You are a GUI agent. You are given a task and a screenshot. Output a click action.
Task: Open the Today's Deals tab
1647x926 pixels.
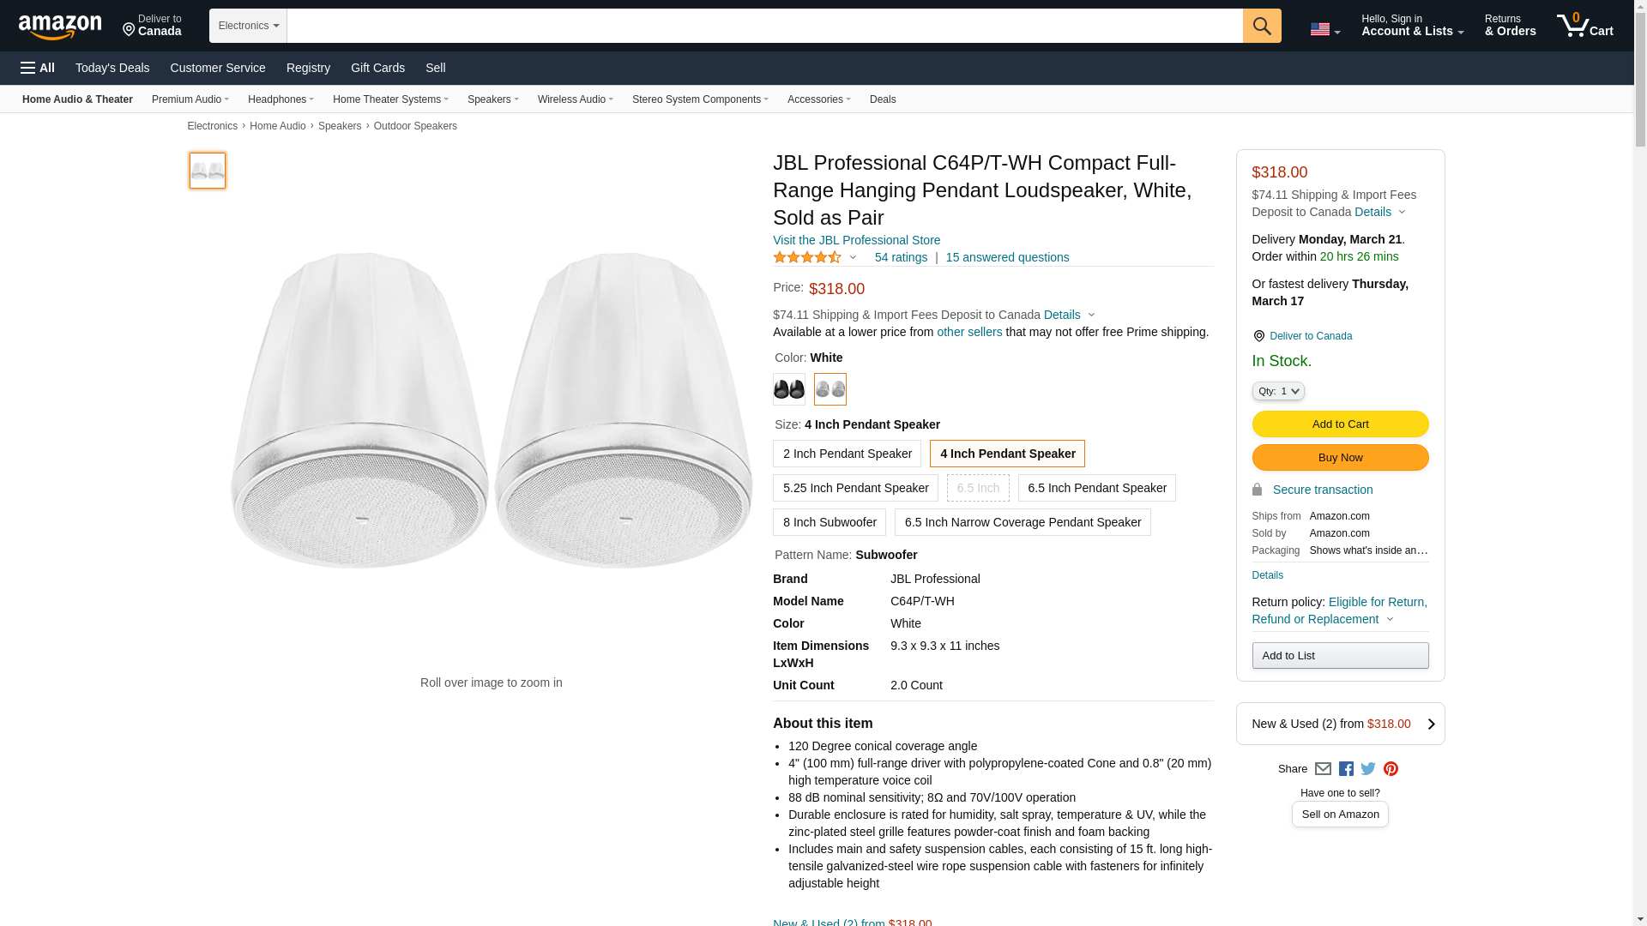[112, 68]
